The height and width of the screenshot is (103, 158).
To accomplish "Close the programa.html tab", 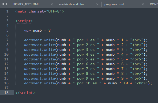I will click(143, 5).
